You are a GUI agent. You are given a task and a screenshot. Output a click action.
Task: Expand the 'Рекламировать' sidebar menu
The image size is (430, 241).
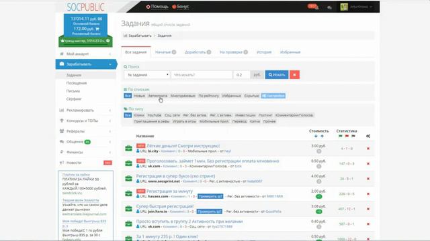(x=86, y=110)
